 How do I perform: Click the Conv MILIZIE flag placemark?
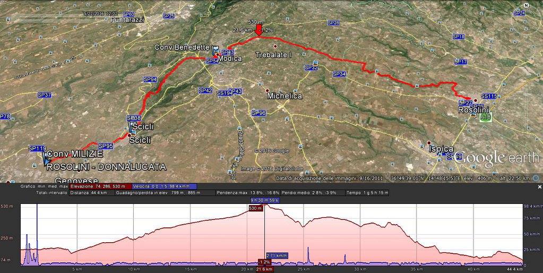click(46, 158)
